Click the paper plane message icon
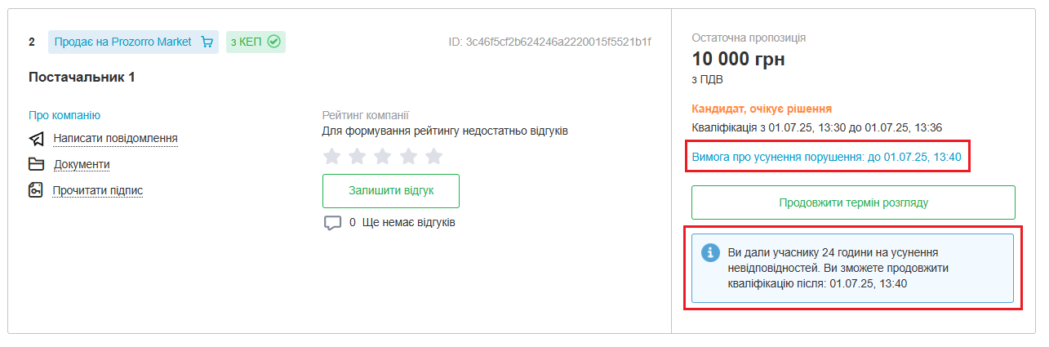Image resolution: width=1049 pixels, height=347 pixels. point(36,139)
